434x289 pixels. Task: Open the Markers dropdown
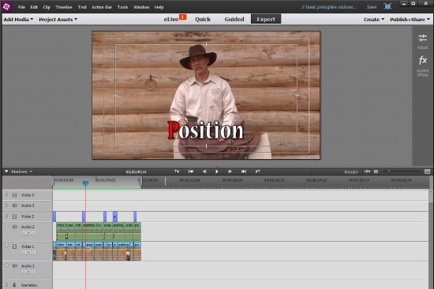click(21, 172)
